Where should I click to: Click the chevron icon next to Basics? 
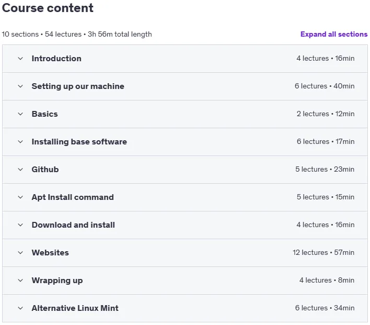[x=20, y=114]
